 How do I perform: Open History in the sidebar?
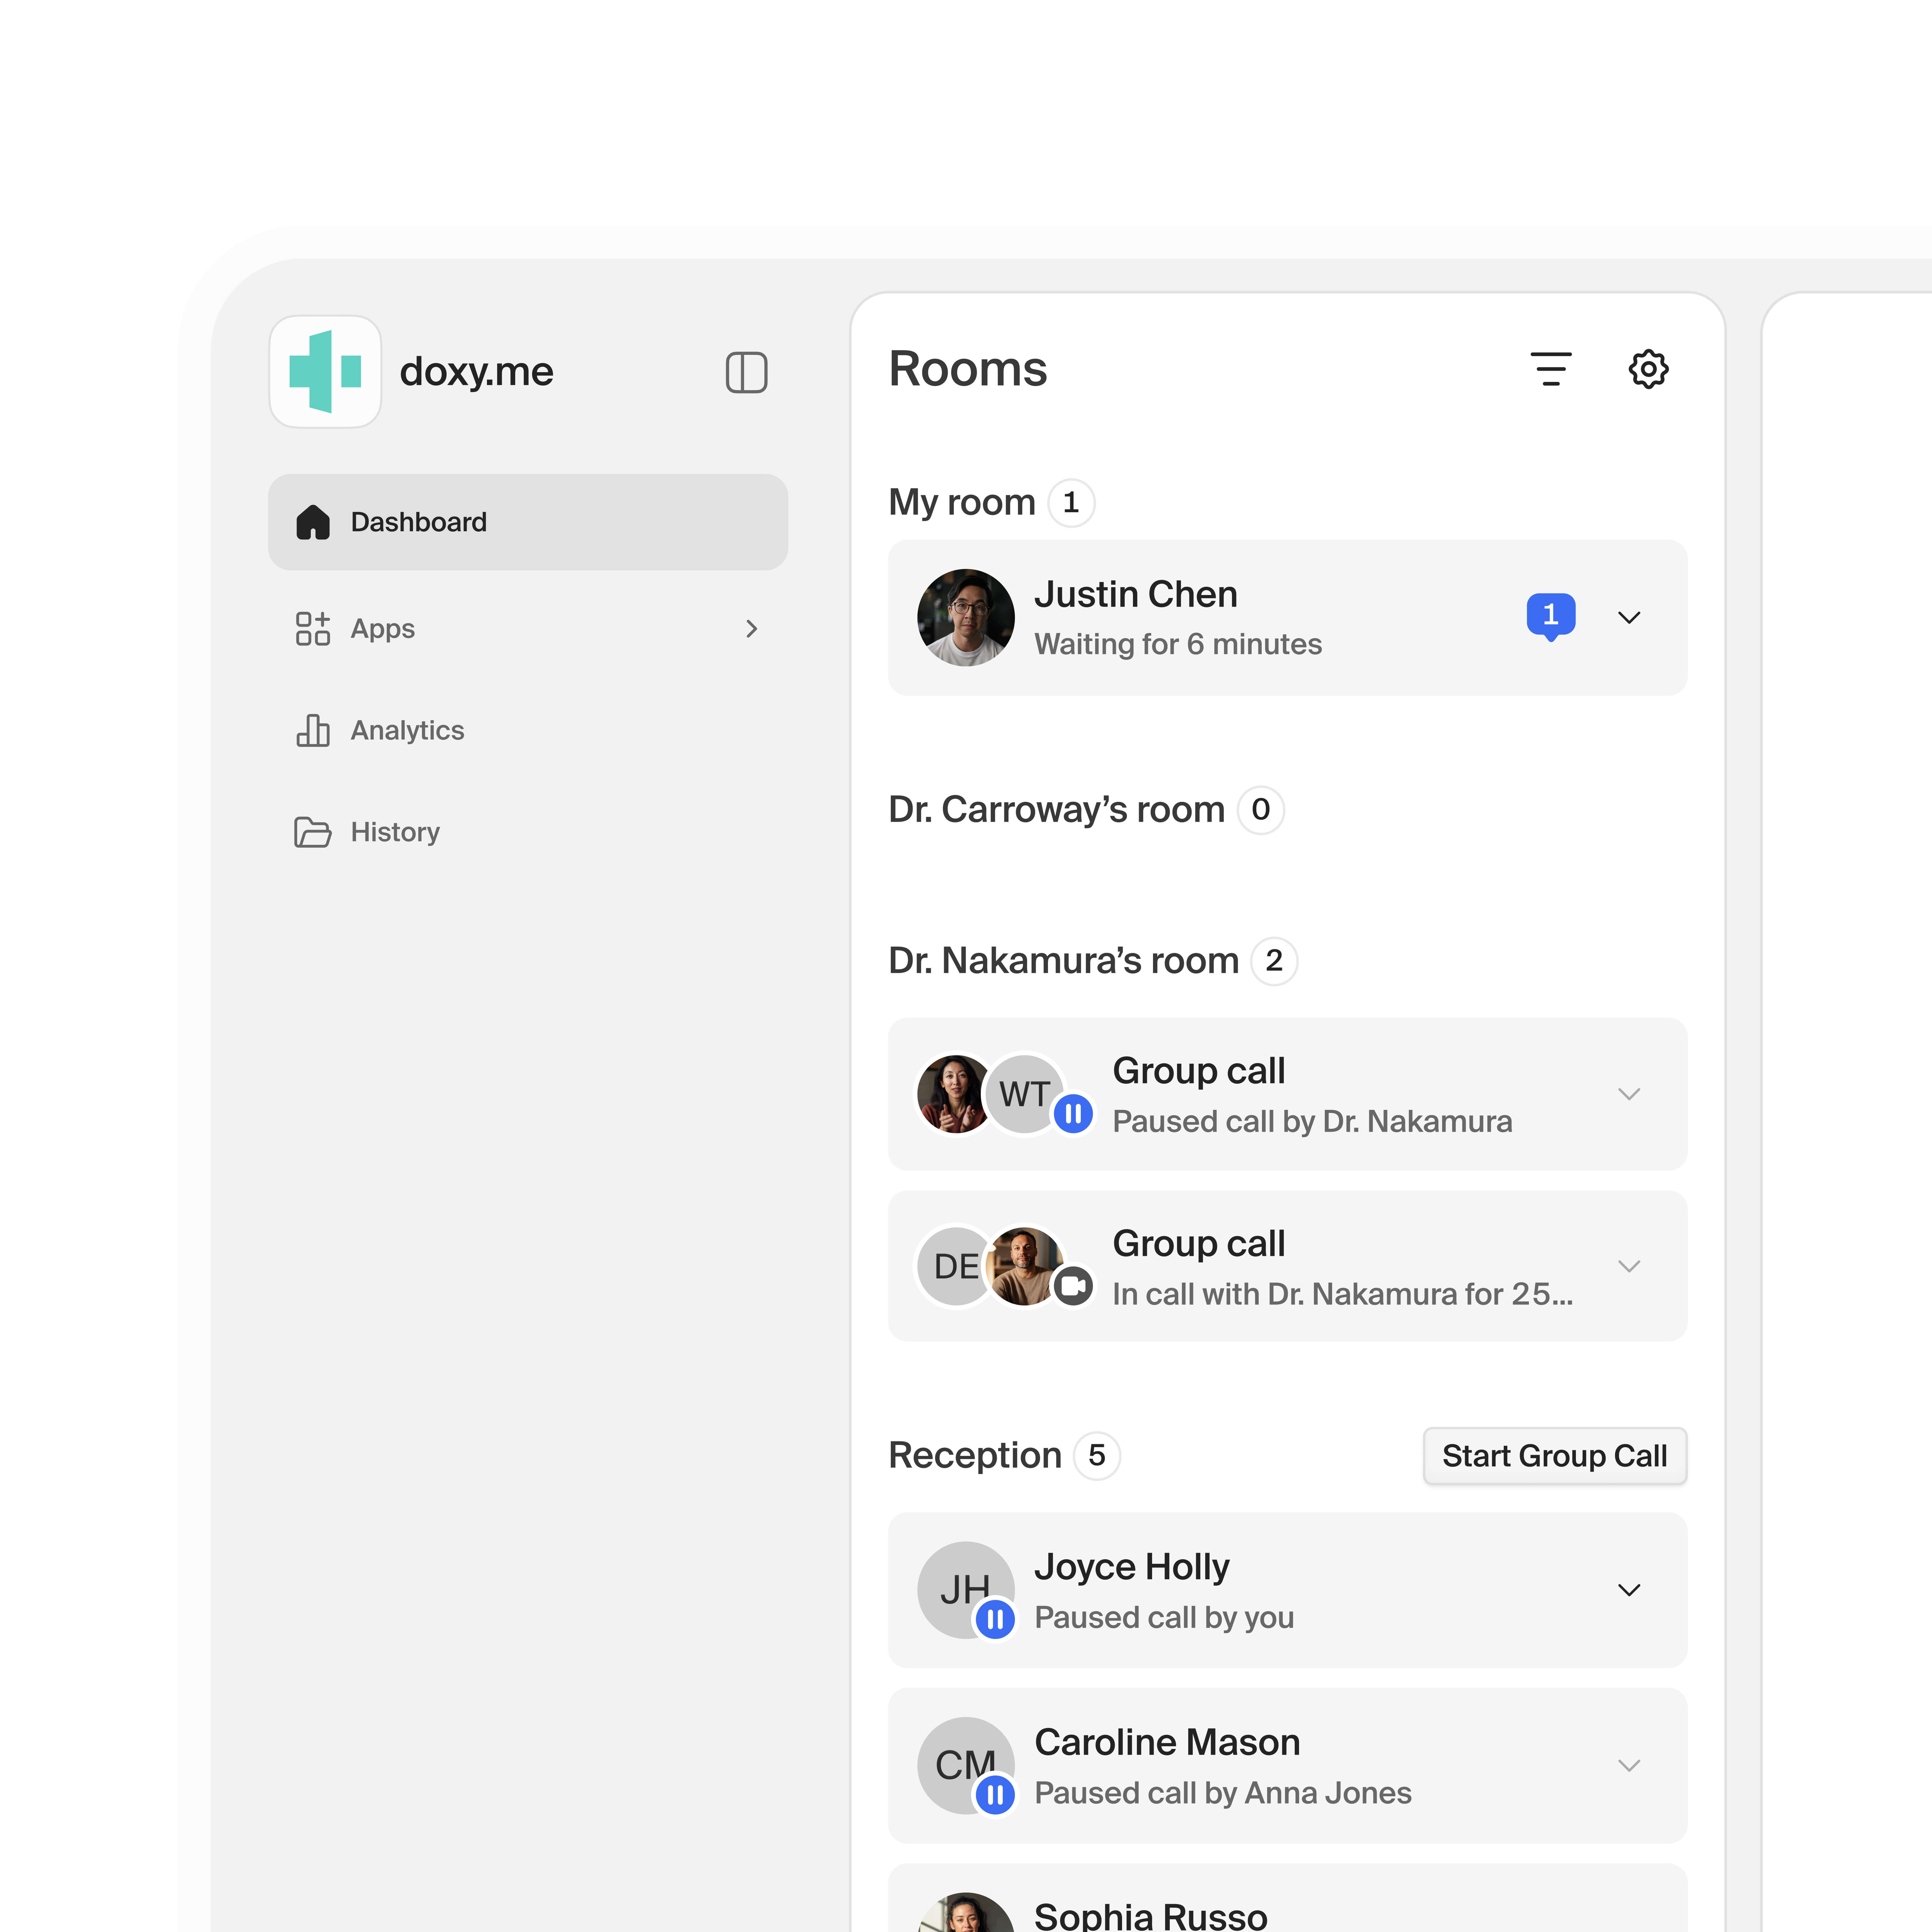coord(528,832)
